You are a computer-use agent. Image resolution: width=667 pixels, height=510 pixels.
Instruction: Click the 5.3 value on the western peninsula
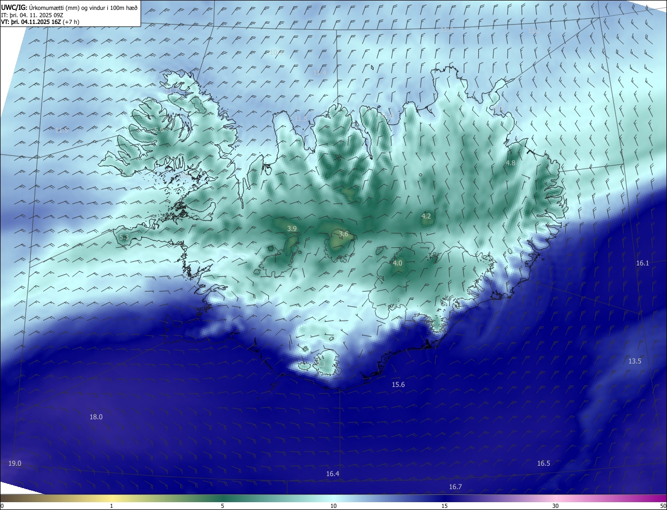(124, 237)
